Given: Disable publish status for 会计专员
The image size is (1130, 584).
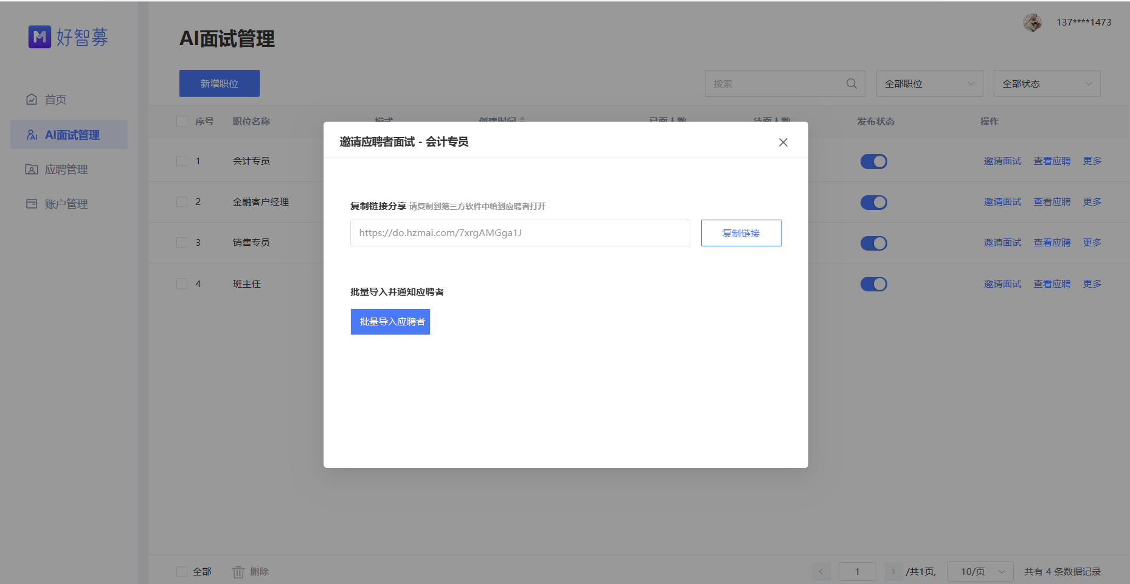Looking at the screenshot, I should point(874,161).
